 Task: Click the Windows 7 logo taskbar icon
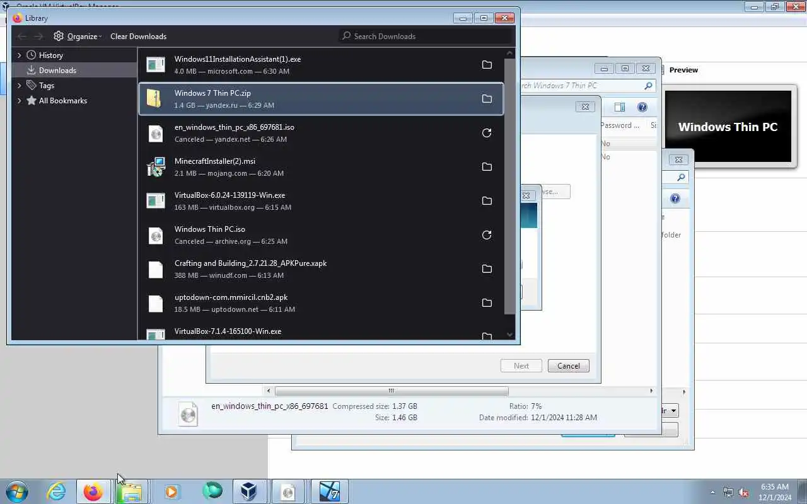point(329,491)
